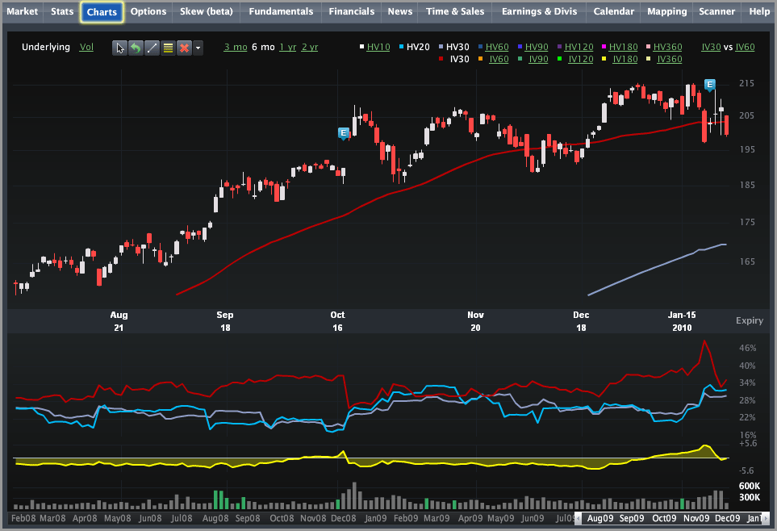Click IV60 in the IV30 vs IV60 comparison
Screen dimensions: 777x531
745,47
